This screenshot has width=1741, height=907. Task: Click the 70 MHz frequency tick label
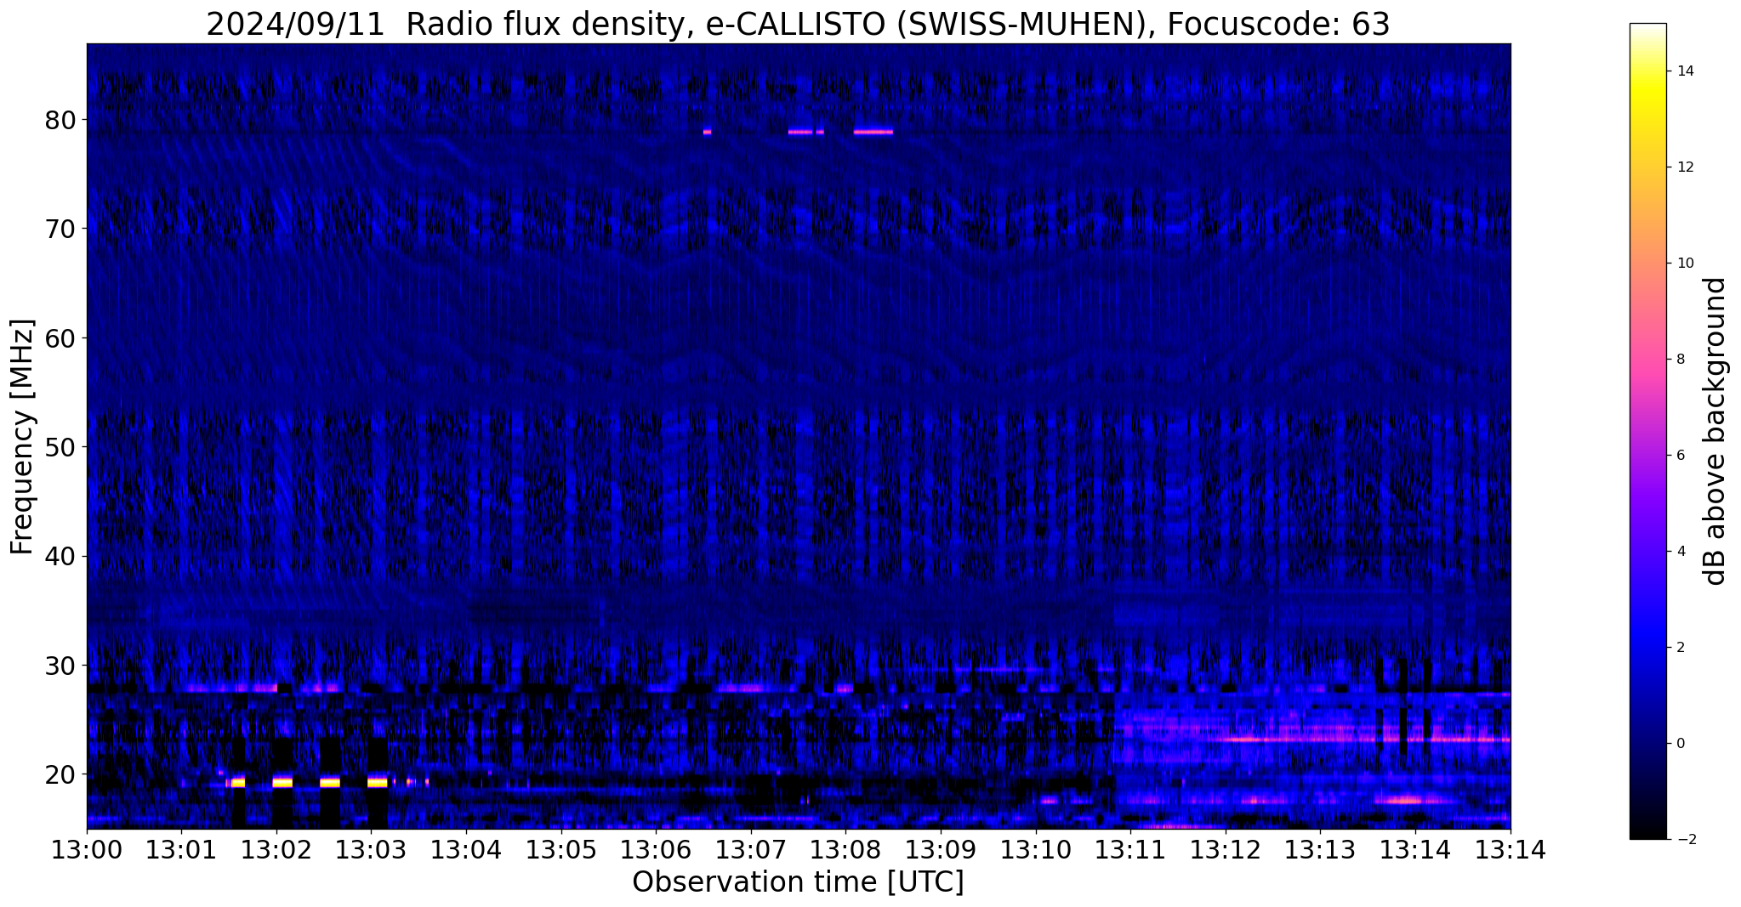point(60,229)
